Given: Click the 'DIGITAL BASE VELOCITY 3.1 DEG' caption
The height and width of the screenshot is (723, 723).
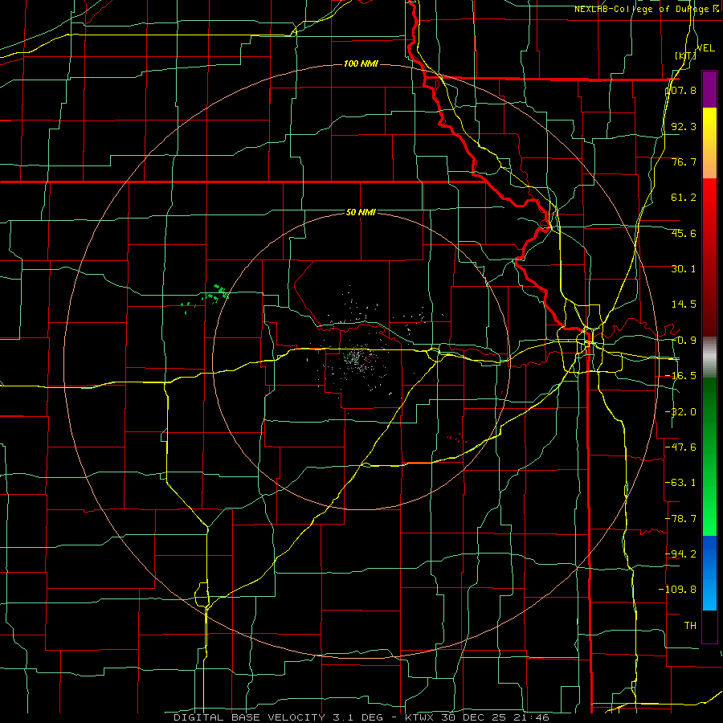Looking at the screenshot, I should click(x=278, y=717).
